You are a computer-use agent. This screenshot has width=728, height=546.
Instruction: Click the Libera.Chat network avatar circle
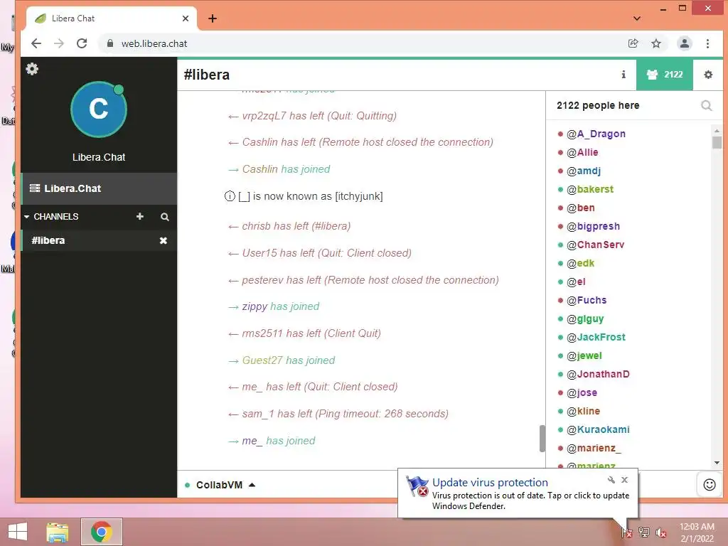(98, 109)
